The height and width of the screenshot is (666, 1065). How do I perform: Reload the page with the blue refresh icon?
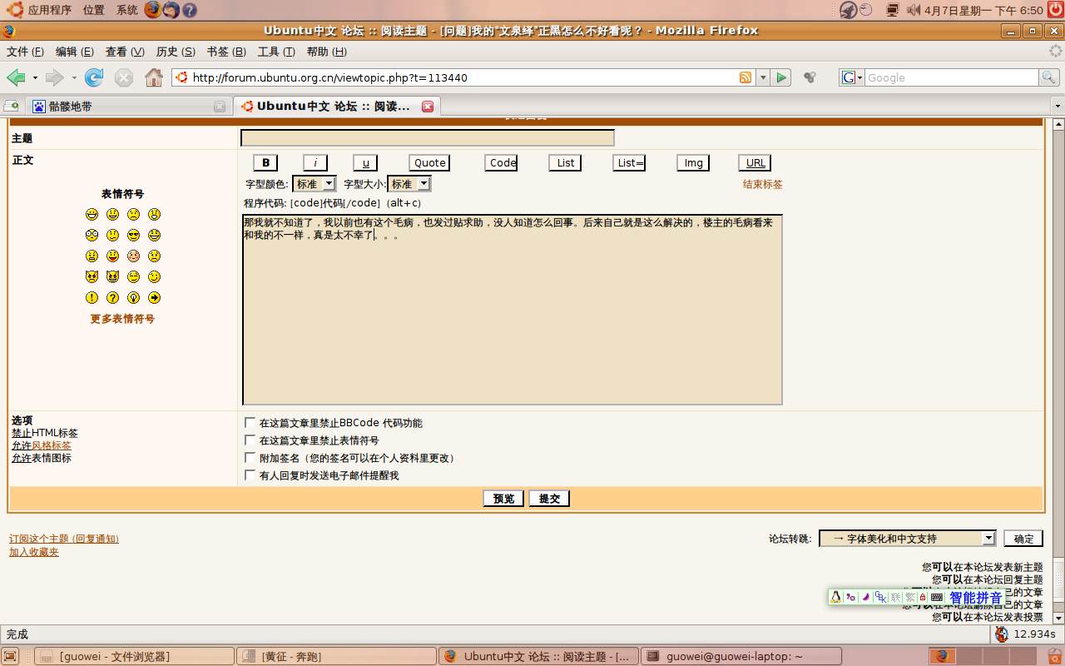coord(94,77)
